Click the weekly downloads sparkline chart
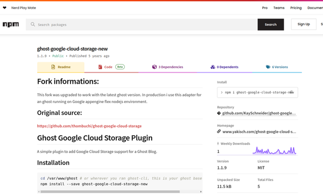Viewport: 323px width, 196px height. 275,150
